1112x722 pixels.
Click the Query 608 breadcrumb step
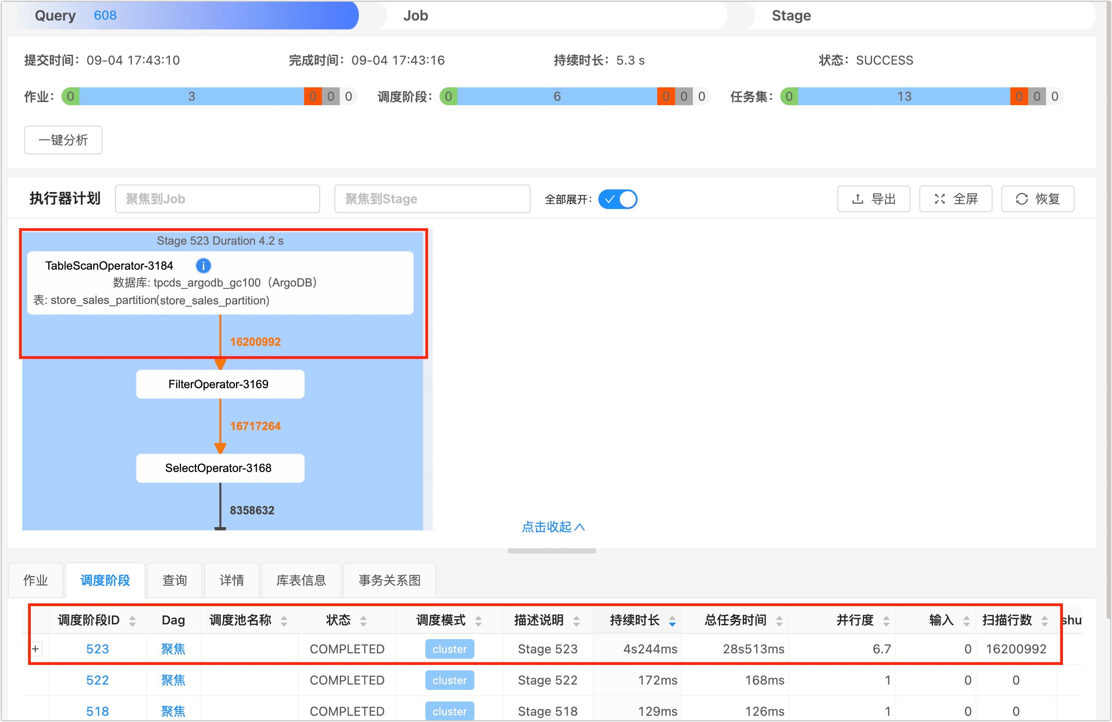coord(187,16)
